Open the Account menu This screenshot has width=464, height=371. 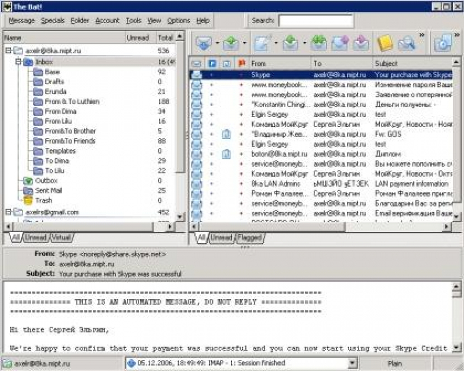[x=107, y=20]
